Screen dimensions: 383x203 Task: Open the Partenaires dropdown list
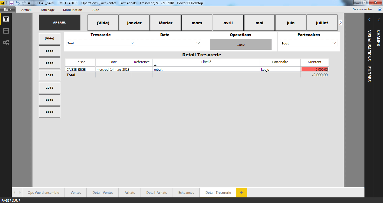coord(334,43)
